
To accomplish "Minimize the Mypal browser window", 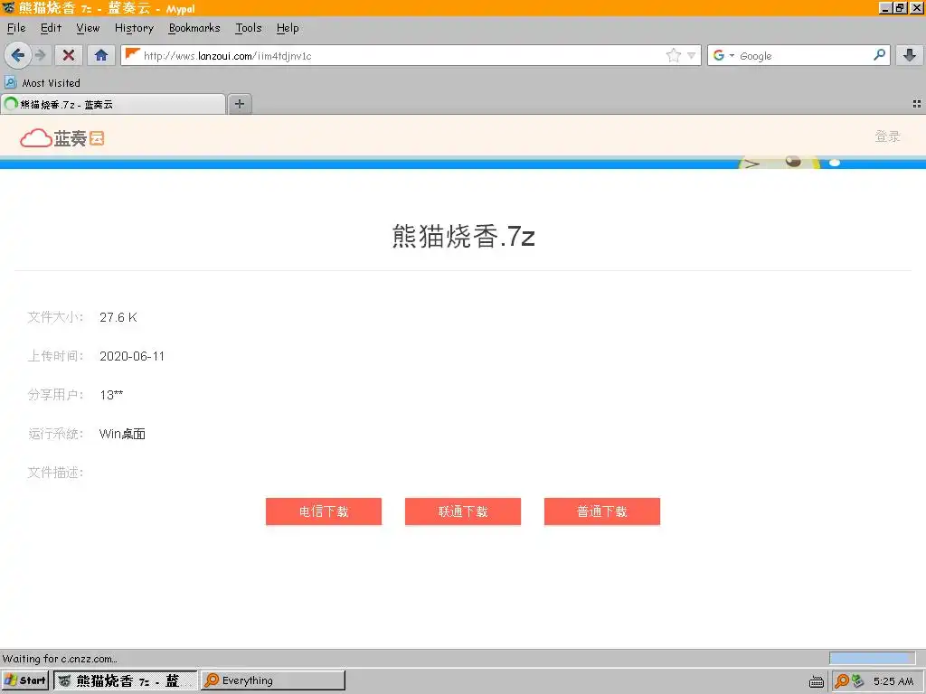I will [x=884, y=7].
